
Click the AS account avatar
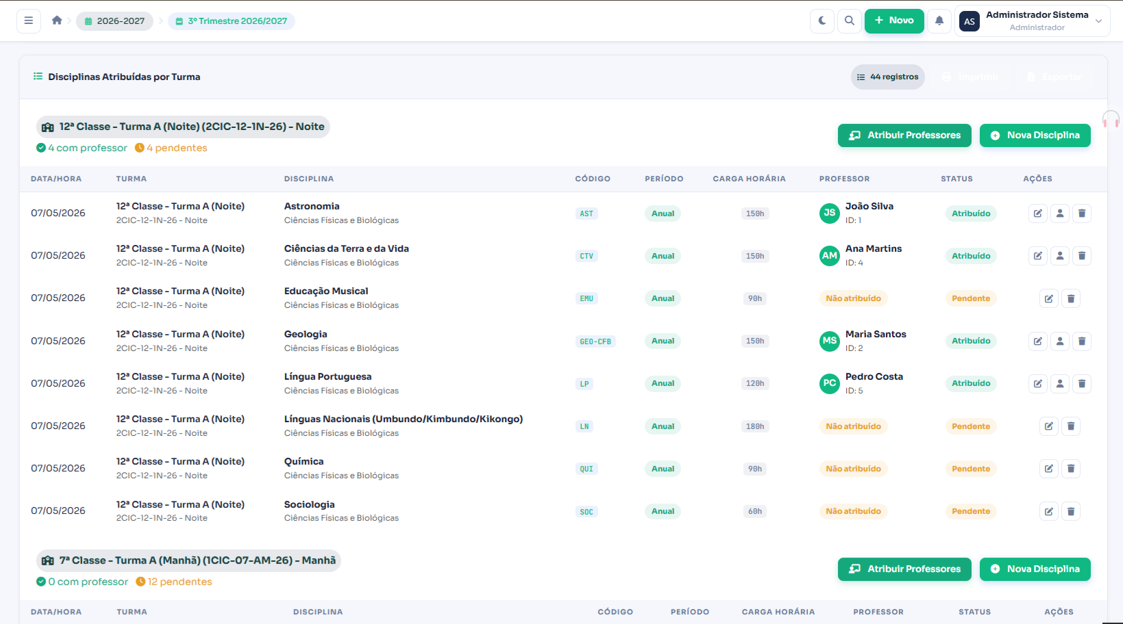coord(970,21)
